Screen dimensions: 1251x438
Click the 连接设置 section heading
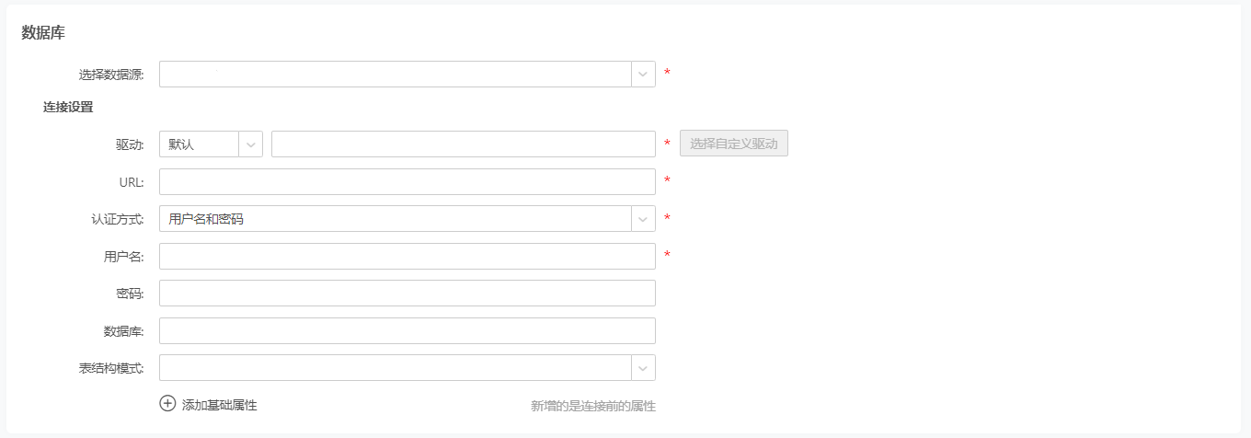[x=68, y=107]
